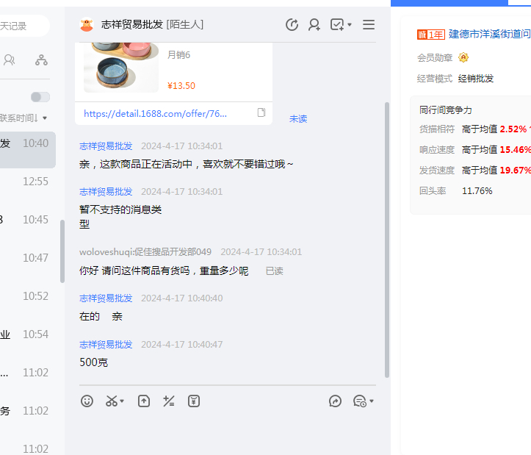Switch to the contacts tab icon
The image size is (531, 455).
click(x=10, y=60)
